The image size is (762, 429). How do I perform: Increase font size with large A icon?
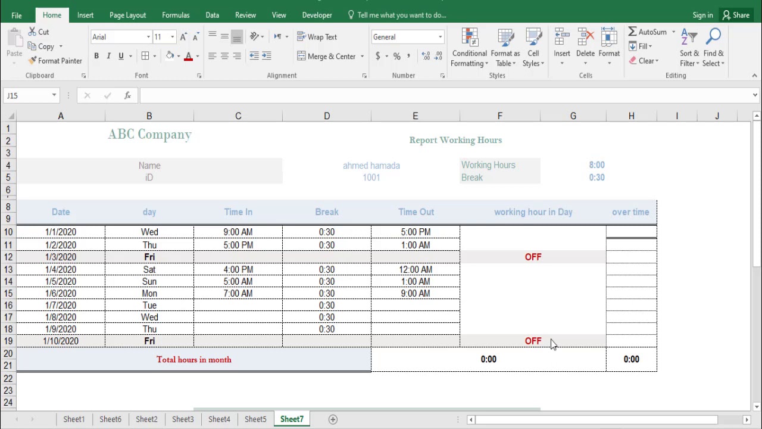click(183, 37)
